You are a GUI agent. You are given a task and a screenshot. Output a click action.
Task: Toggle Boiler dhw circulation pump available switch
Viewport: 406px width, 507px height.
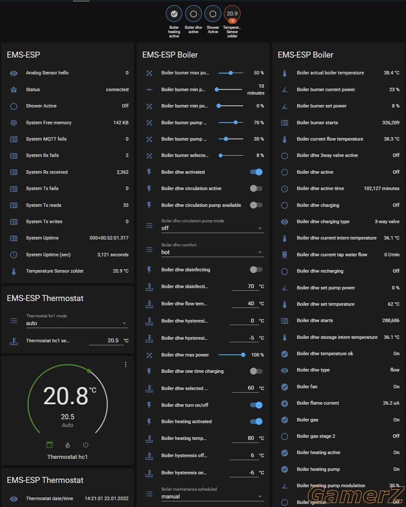tap(256, 205)
